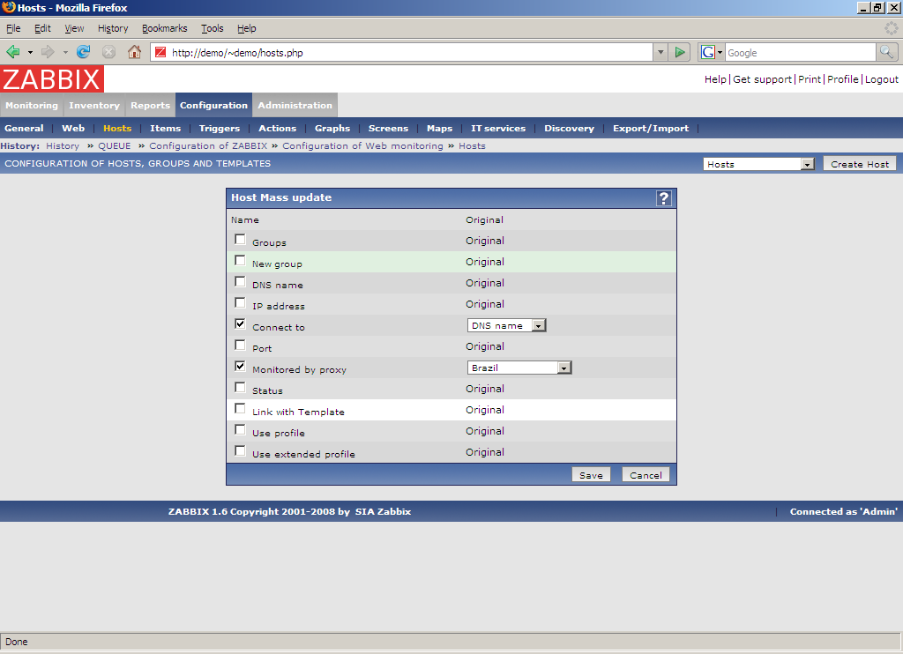Click the ZABBIX logo
The image size is (903, 654).
click(52, 78)
